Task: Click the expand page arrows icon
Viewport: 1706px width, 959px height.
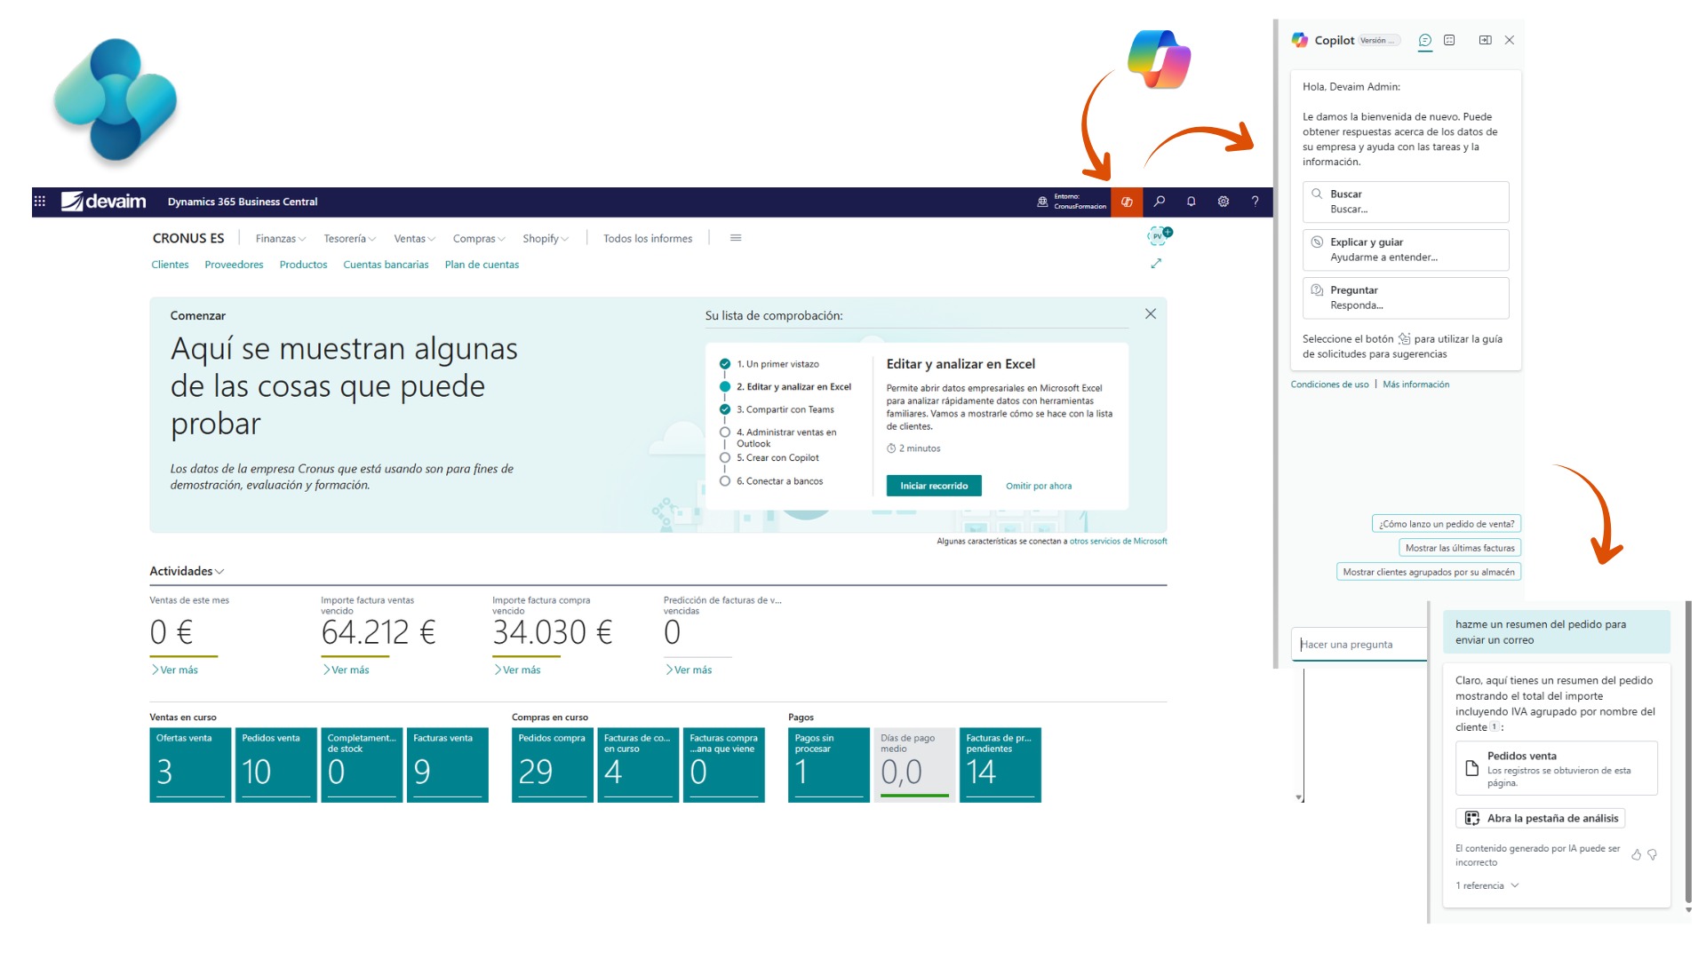Action: (x=1156, y=264)
